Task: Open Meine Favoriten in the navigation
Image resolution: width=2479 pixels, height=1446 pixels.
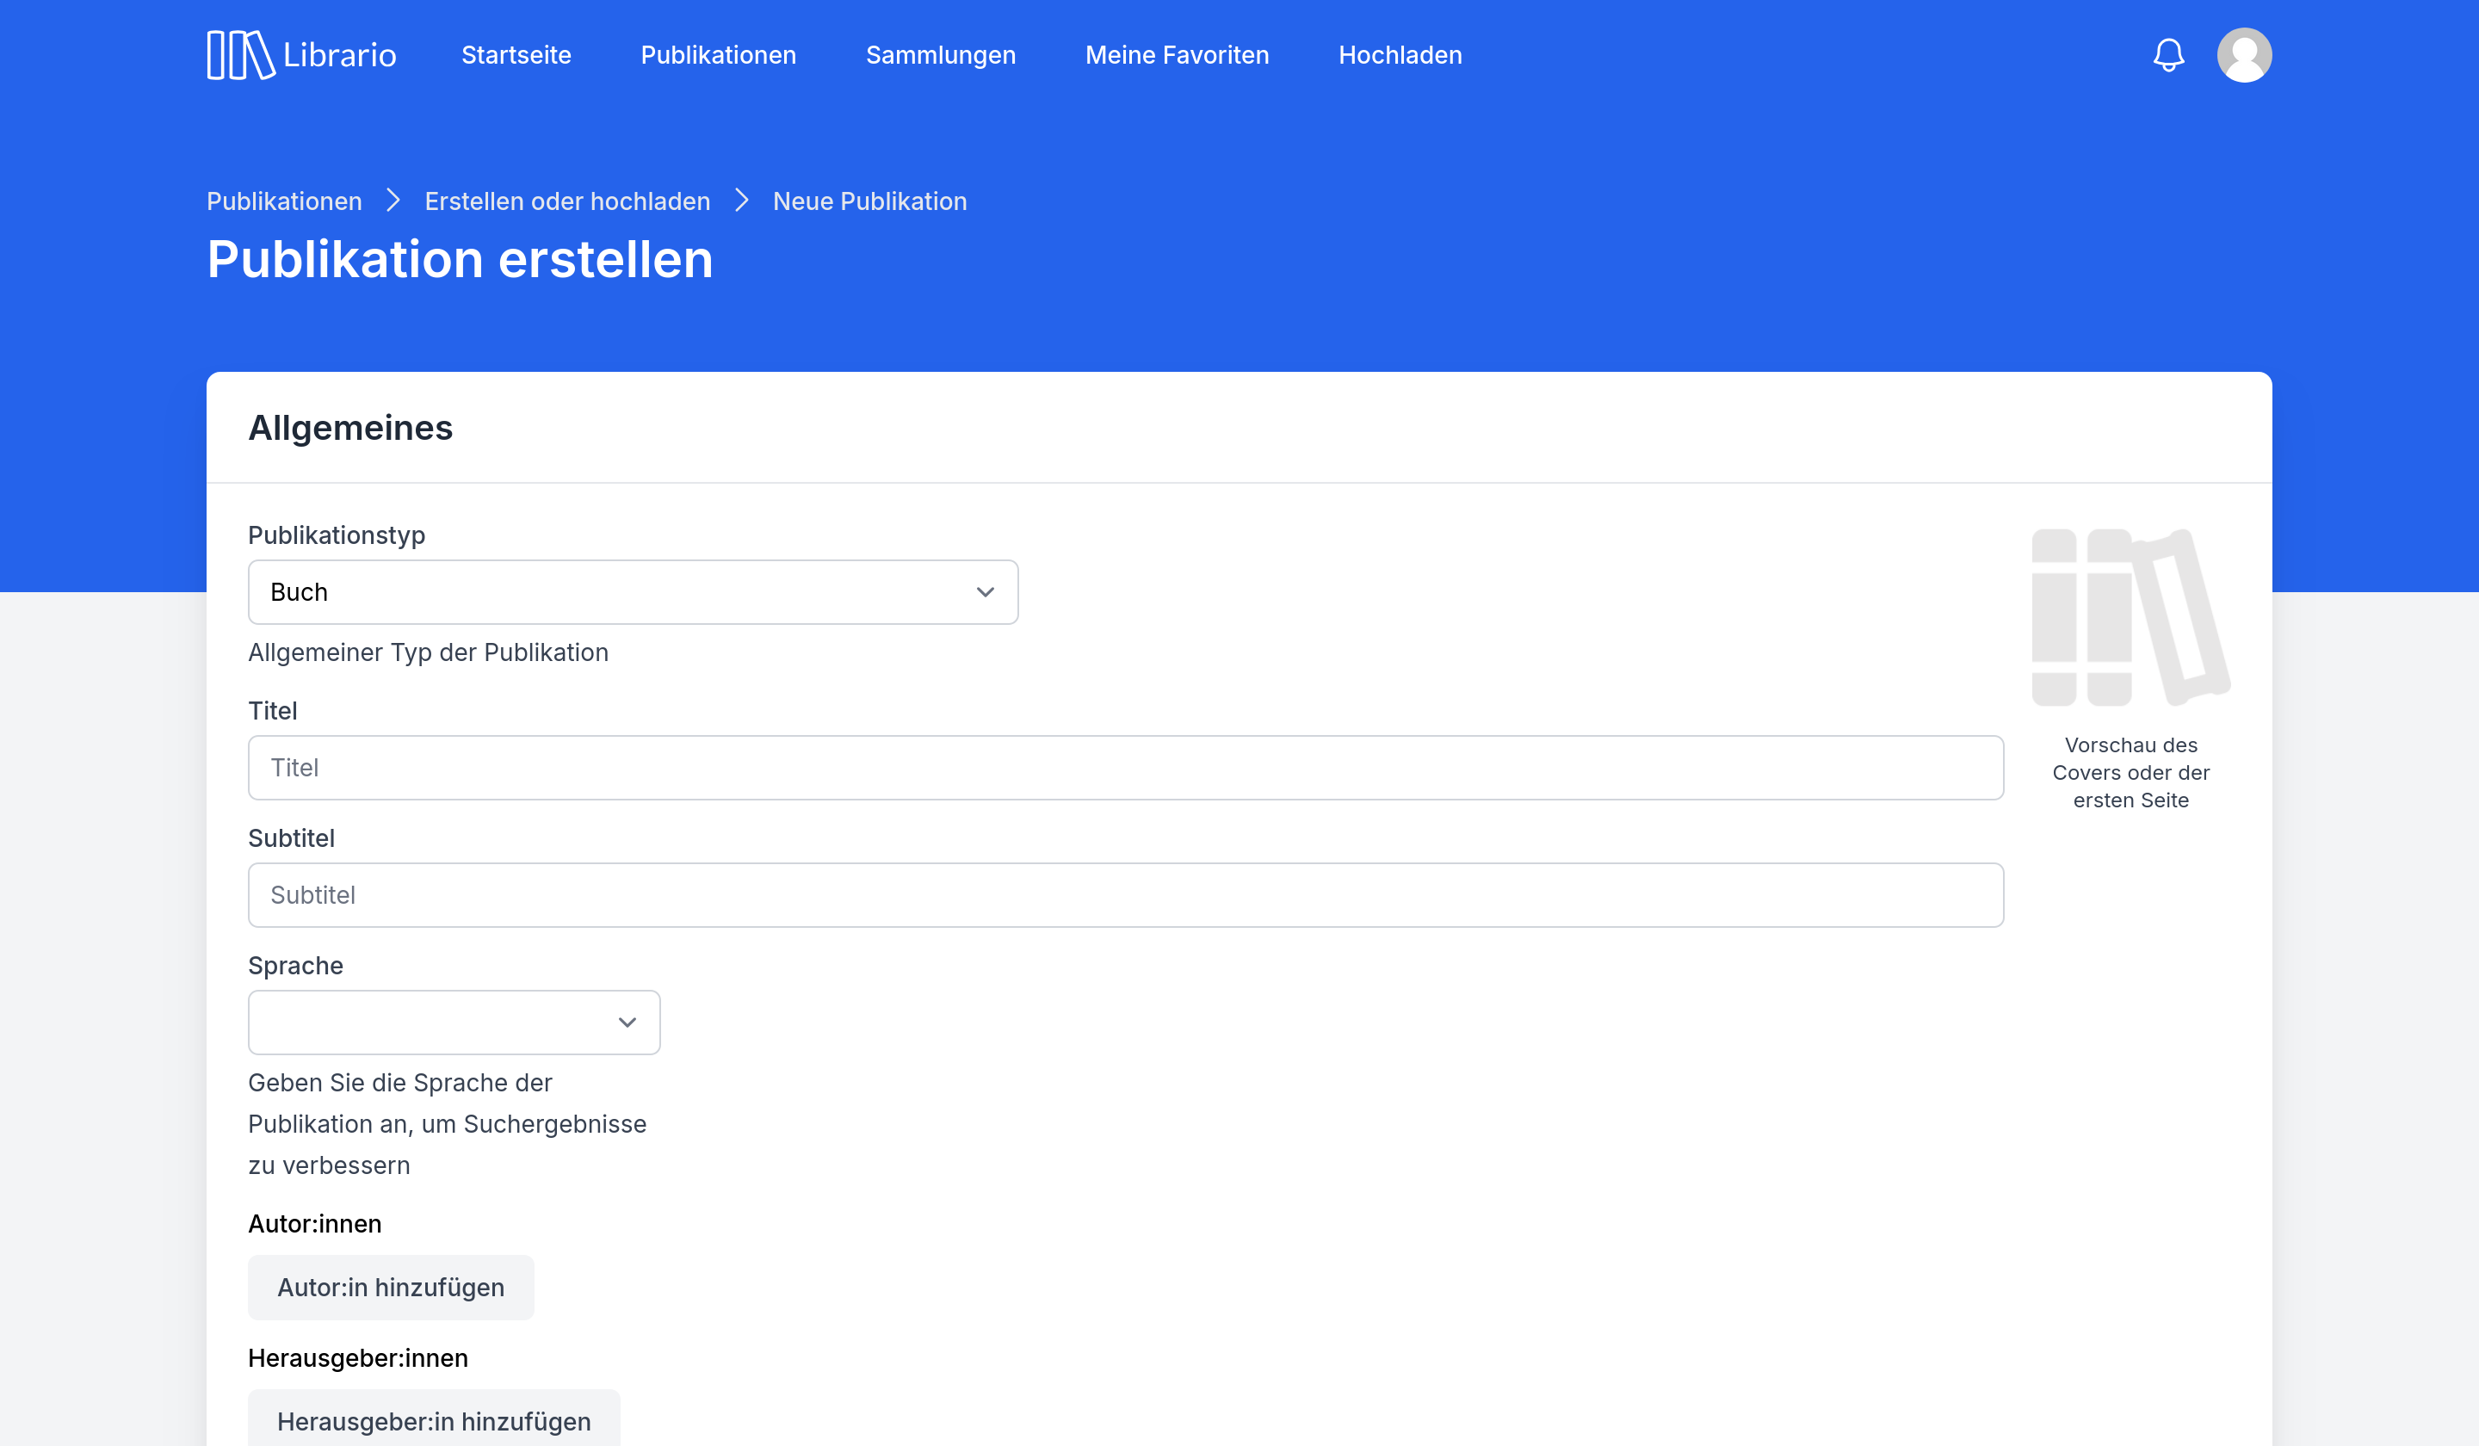Action: [x=1177, y=55]
